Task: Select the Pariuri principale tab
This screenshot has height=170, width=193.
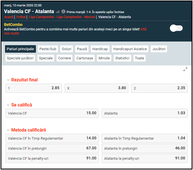Action: click(x=20, y=49)
